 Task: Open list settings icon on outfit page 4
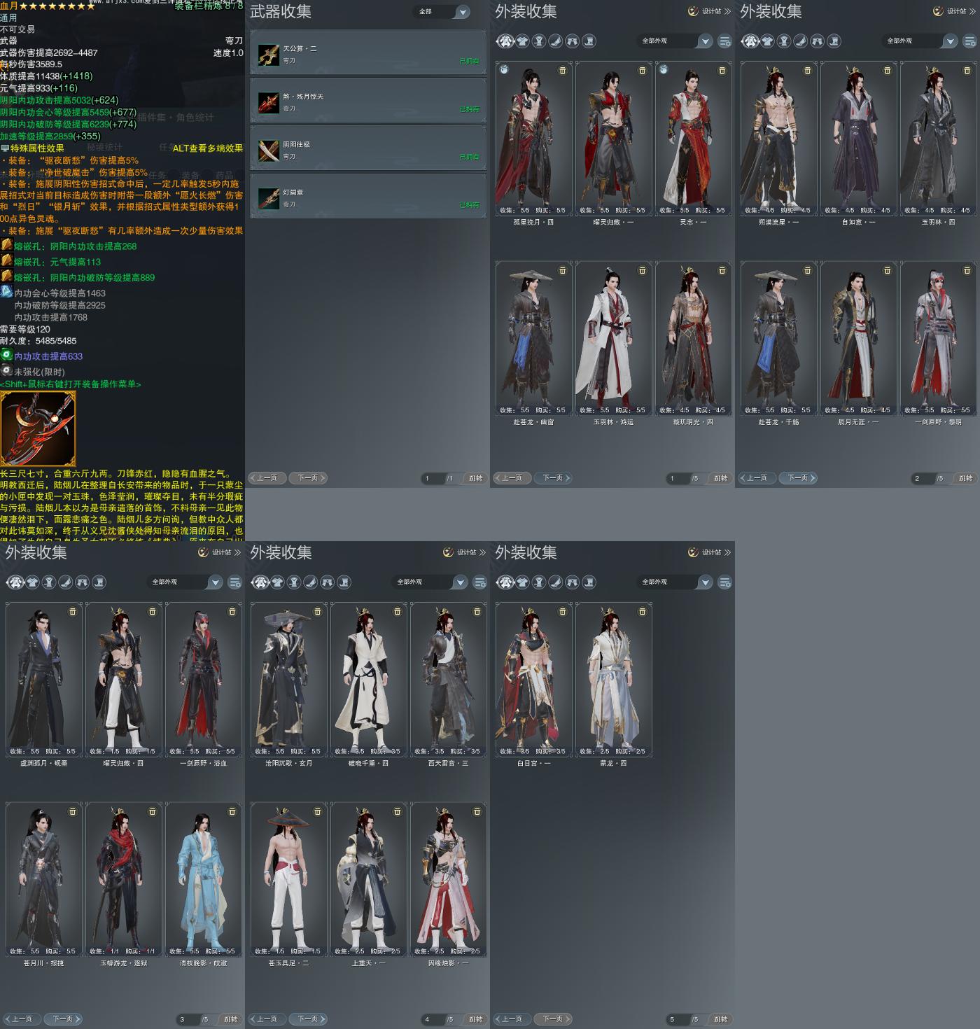pos(479,582)
